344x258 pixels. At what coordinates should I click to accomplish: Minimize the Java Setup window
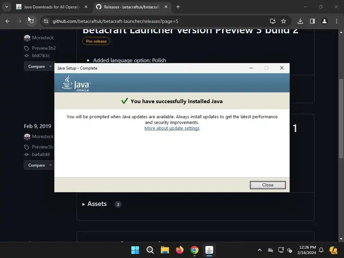click(x=251, y=68)
